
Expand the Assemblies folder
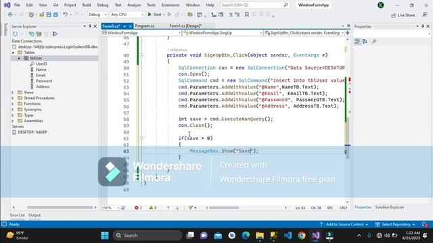coord(13,121)
